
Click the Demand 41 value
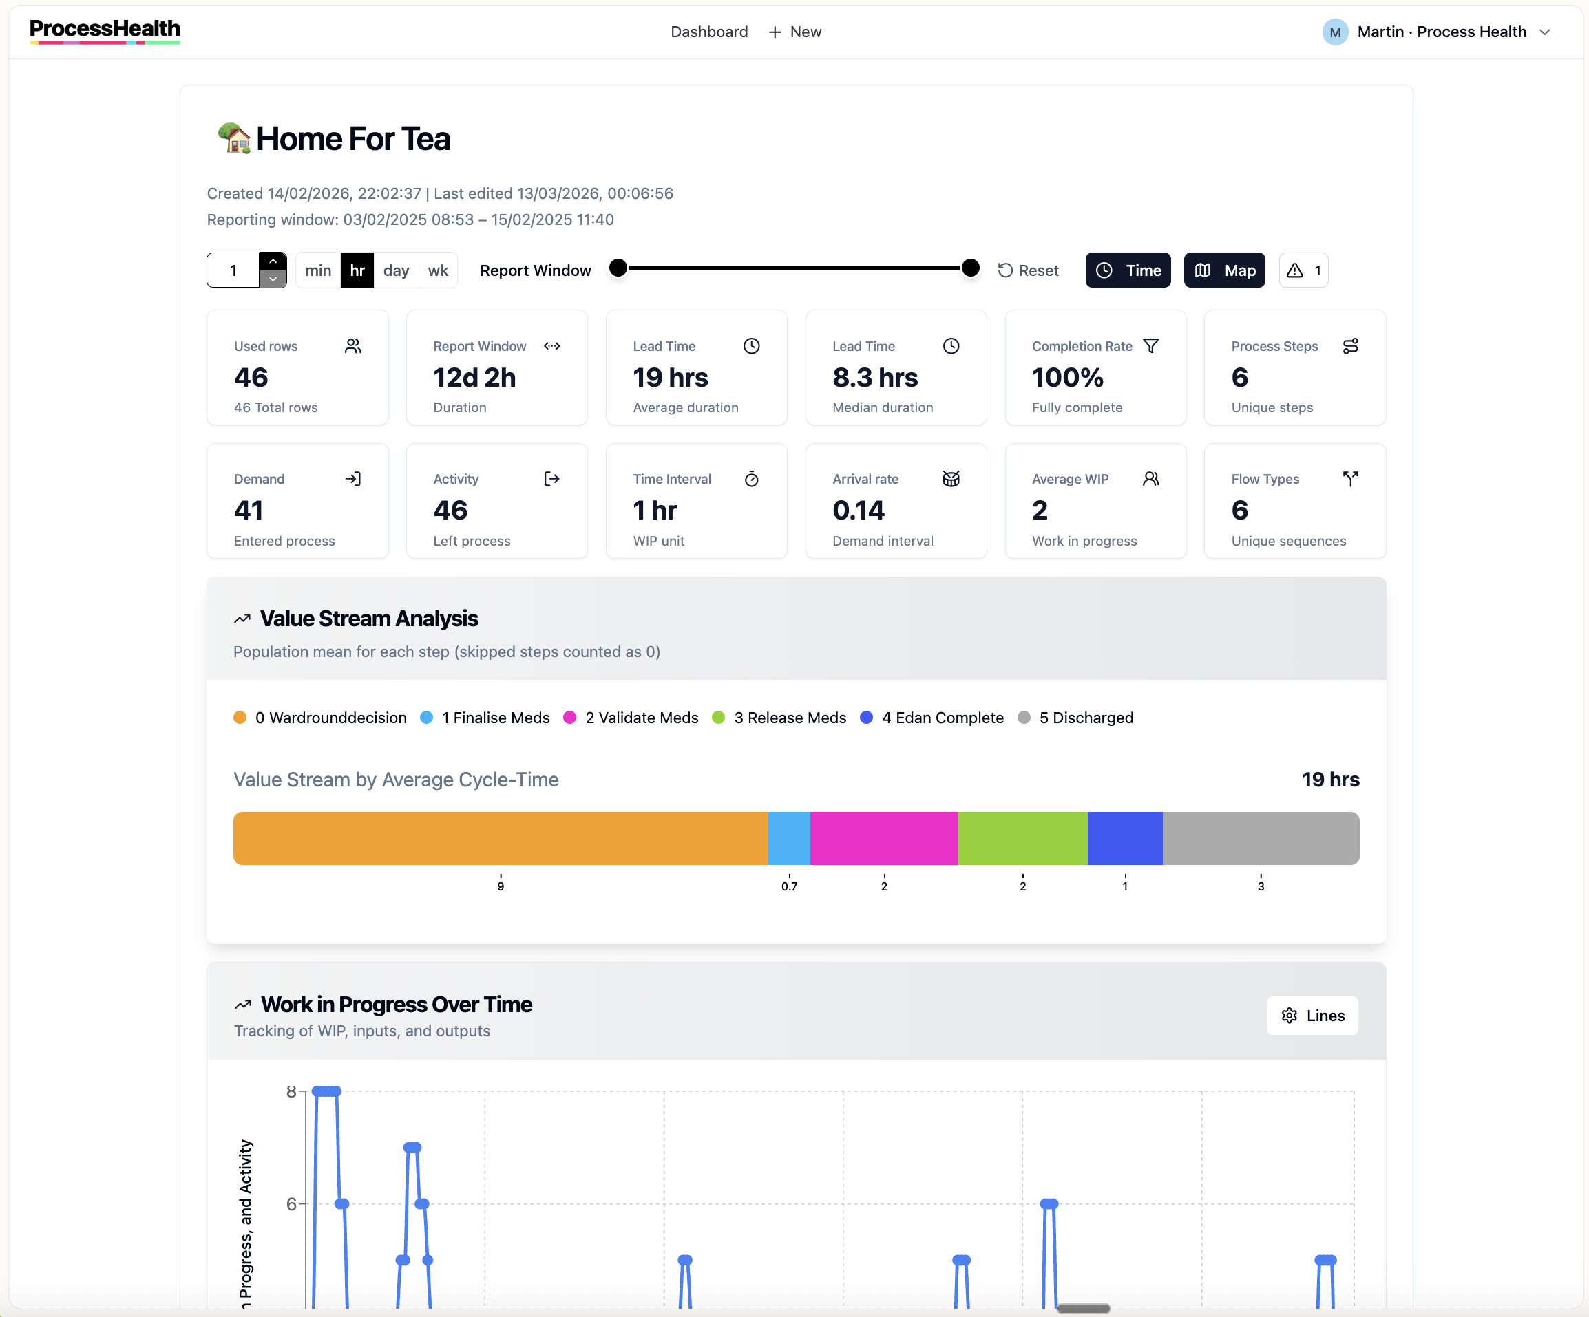point(249,511)
